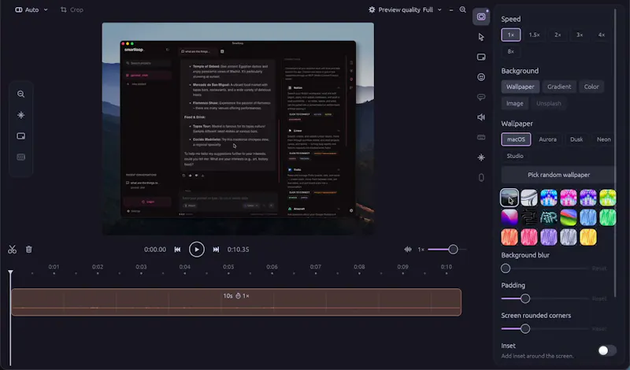
Task: Click the video preview canvas
Action: tap(238, 128)
